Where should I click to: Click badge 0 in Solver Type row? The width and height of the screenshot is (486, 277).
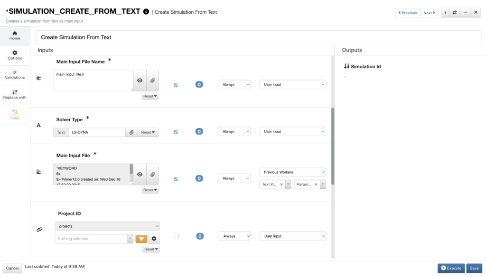199,131
